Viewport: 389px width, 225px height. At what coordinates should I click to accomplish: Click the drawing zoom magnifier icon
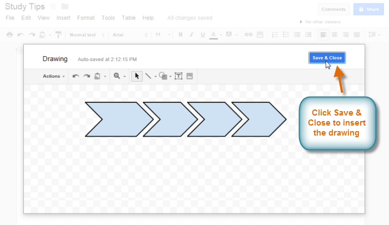tap(117, 76)
